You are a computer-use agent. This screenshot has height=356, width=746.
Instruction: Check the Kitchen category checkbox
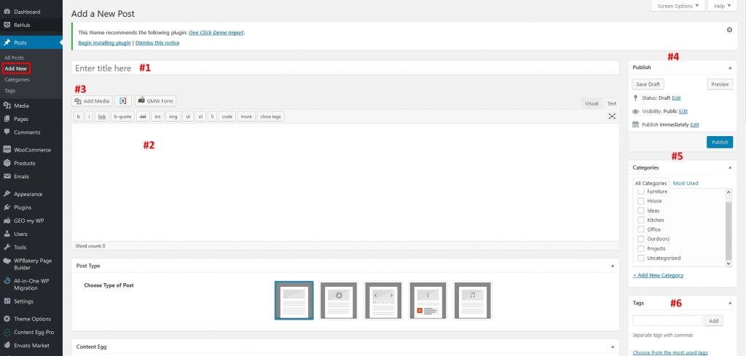pyautogui.click(x=641, y=220)
